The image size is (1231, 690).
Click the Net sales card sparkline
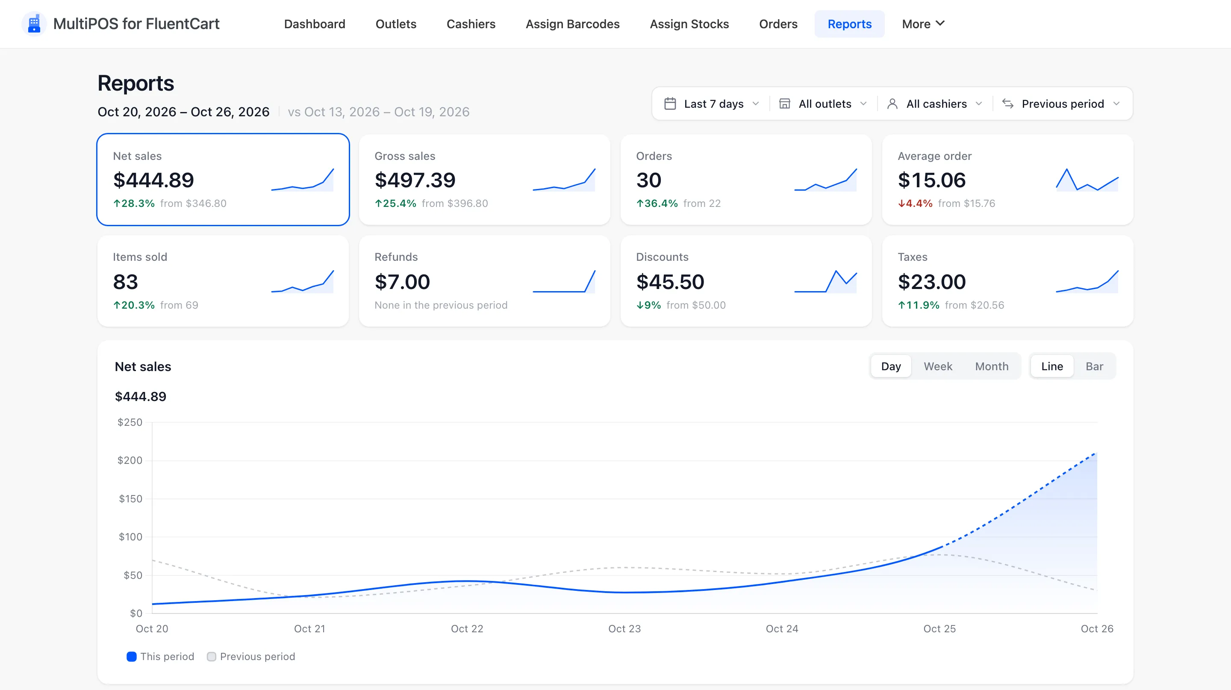point(303,180)
